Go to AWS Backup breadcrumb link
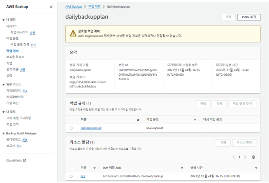 tap(74, 7)
